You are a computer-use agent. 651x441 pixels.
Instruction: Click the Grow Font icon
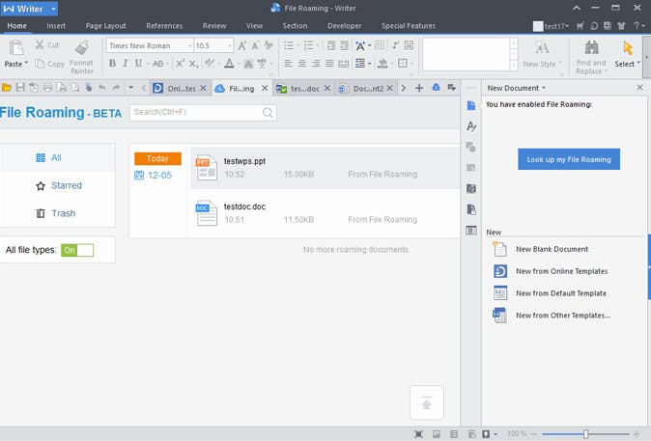[242, 45]
